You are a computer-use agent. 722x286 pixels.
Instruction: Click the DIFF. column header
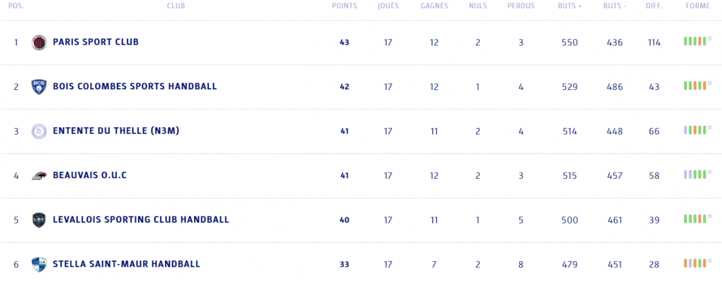(x=654, y=6)
